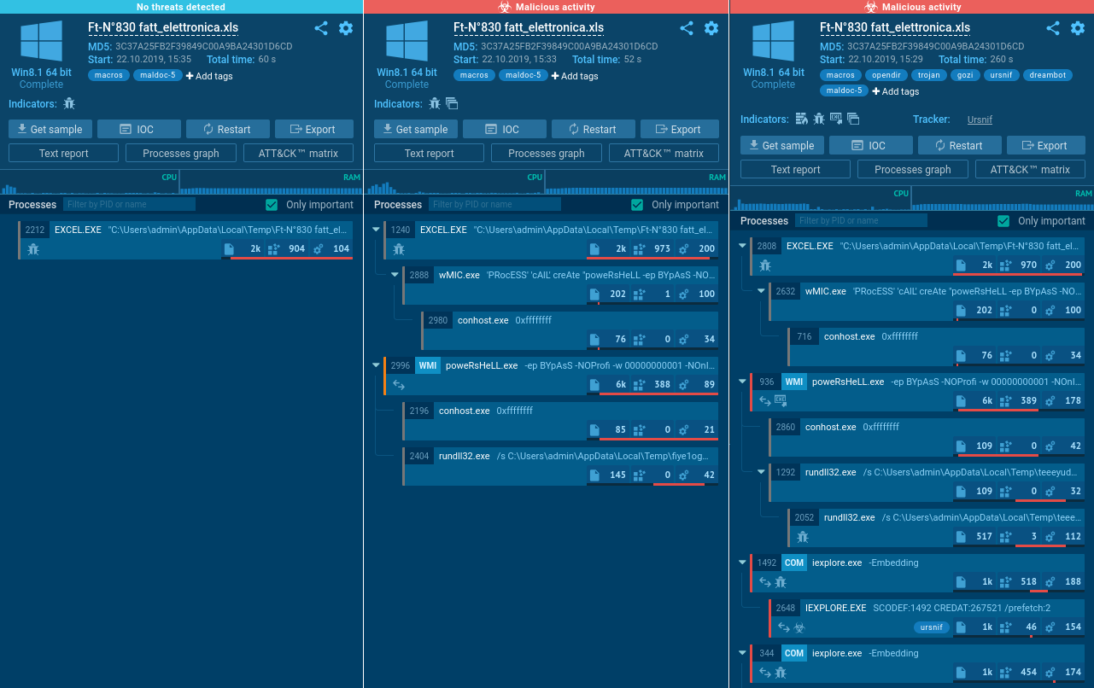Select the conhost.exe 716 process row
Viewport: 1094px width, 688px height.
click(936, 347)
